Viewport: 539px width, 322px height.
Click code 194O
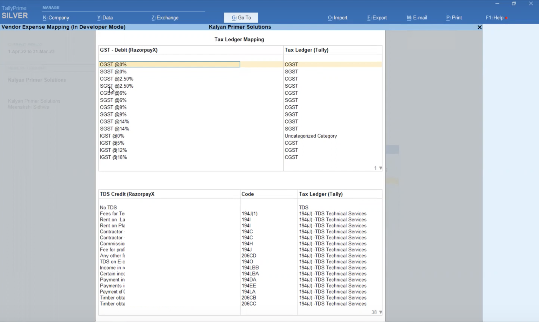tap(247, 262)
